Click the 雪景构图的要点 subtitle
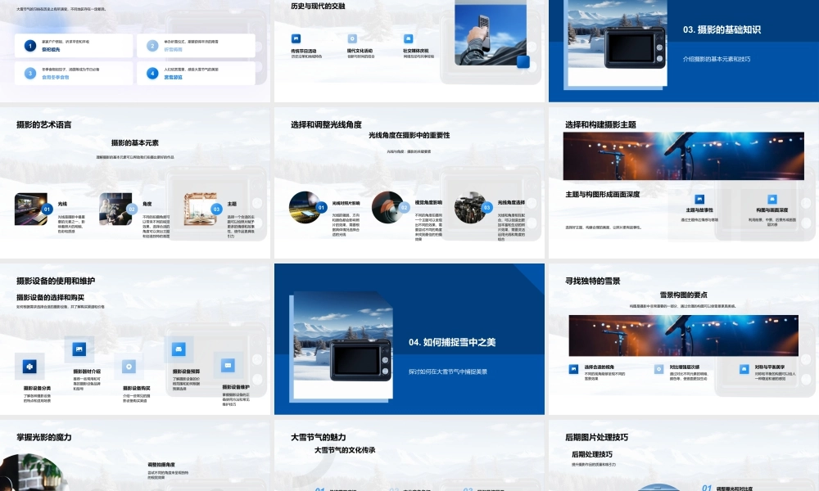Image resolution: width=819 pixels, height=491 pixels. coord(683,295)
